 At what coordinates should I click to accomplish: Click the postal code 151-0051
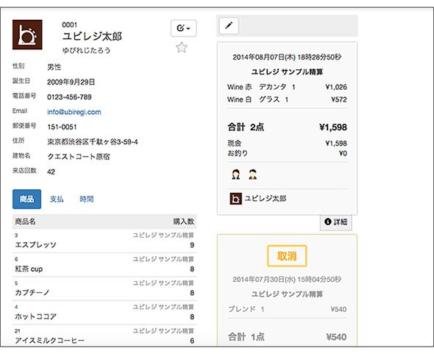[x=62, y=127]
